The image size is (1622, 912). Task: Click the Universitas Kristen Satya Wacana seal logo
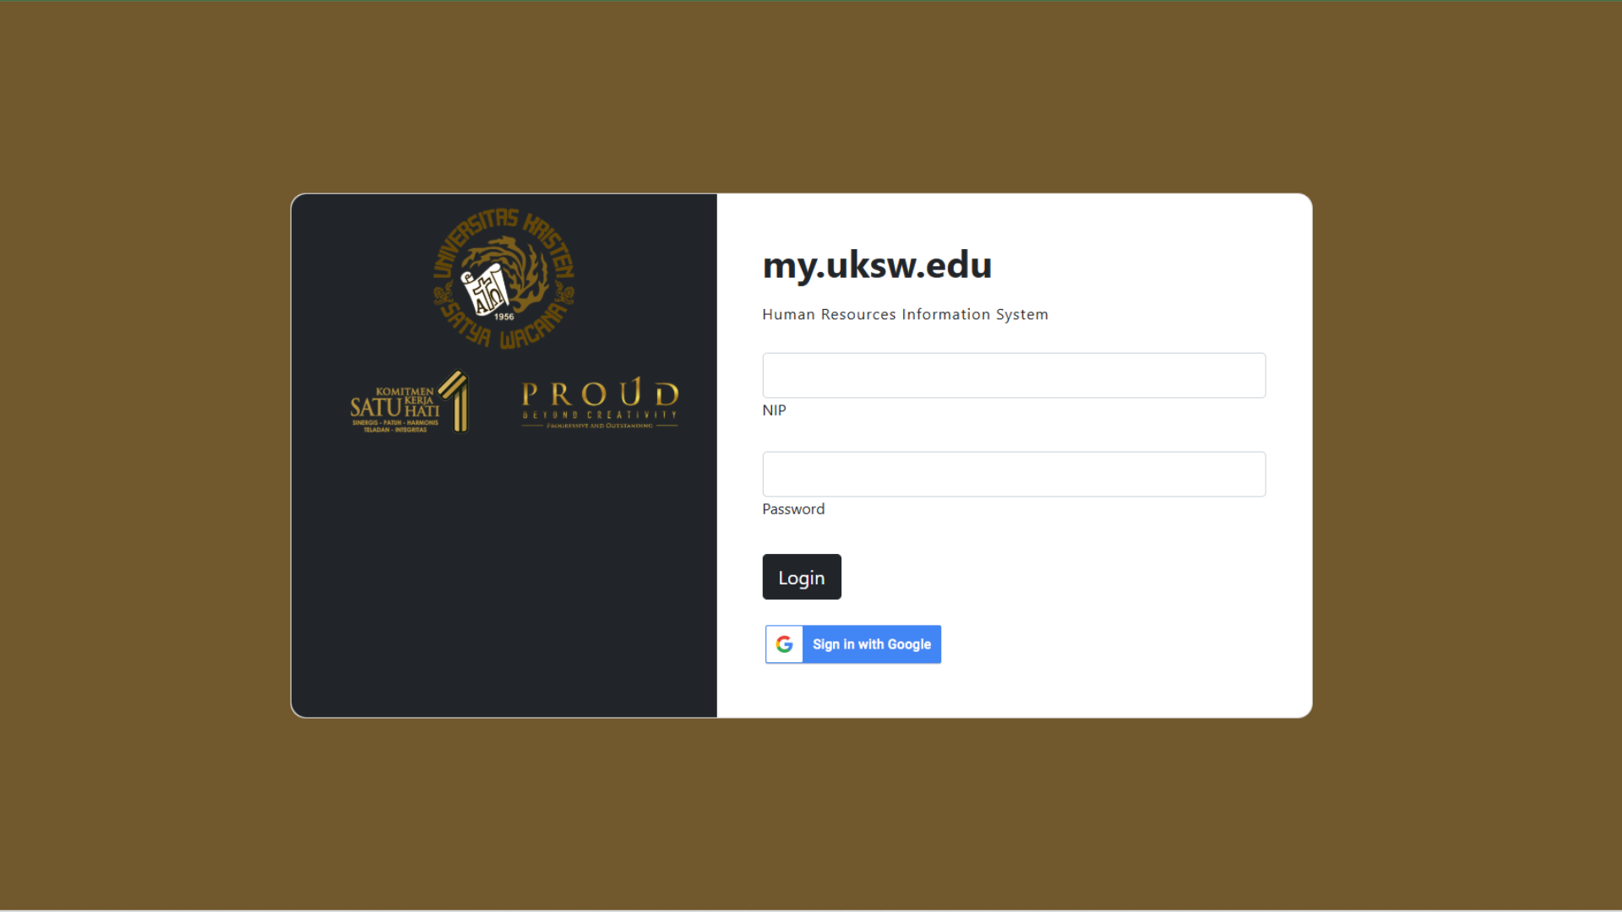[504, 279]
